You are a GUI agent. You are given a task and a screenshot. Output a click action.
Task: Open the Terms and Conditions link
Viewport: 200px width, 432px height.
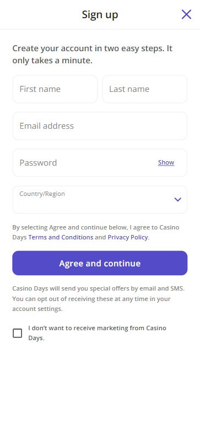61,237
